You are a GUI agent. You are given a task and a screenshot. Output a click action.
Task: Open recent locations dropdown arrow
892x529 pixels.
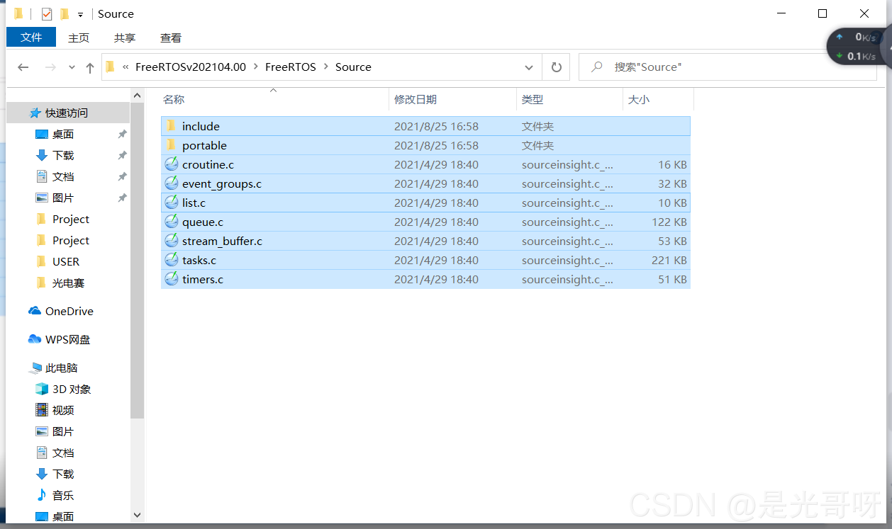[72, 67]
